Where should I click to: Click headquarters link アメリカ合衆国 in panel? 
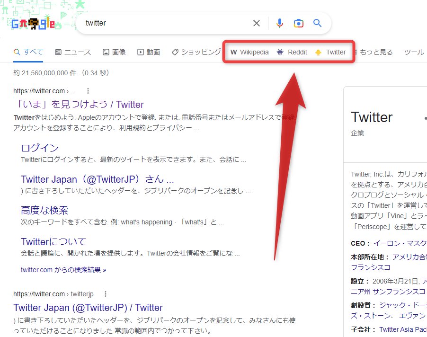pos(409,257)
